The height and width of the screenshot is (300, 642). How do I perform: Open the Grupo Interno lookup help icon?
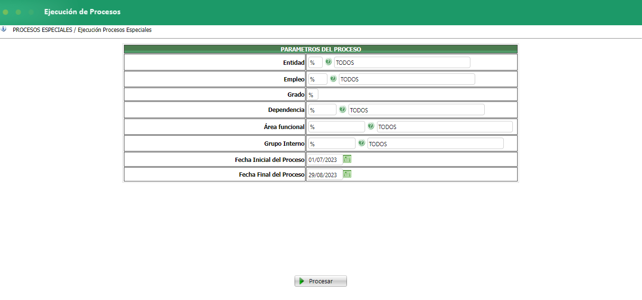(x=362, y=143)
